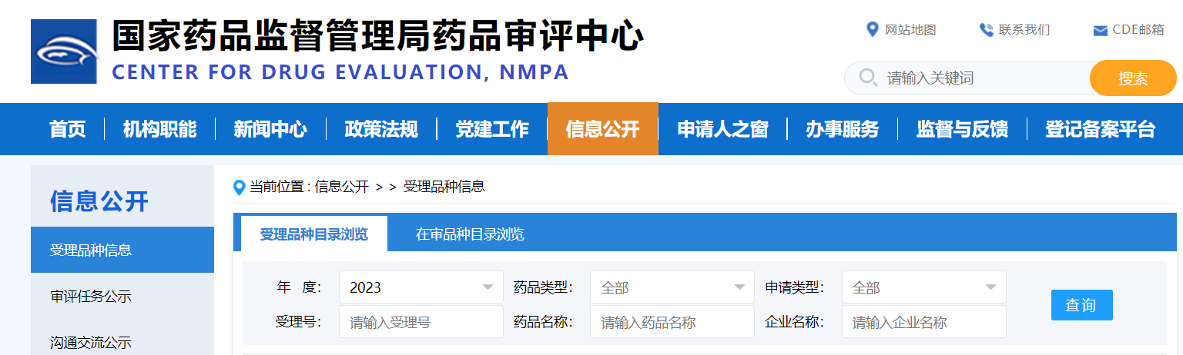The height and width of the screenshot is (355, 1183).
Task: Open 办事服务 menu
Action: (843, 129)
